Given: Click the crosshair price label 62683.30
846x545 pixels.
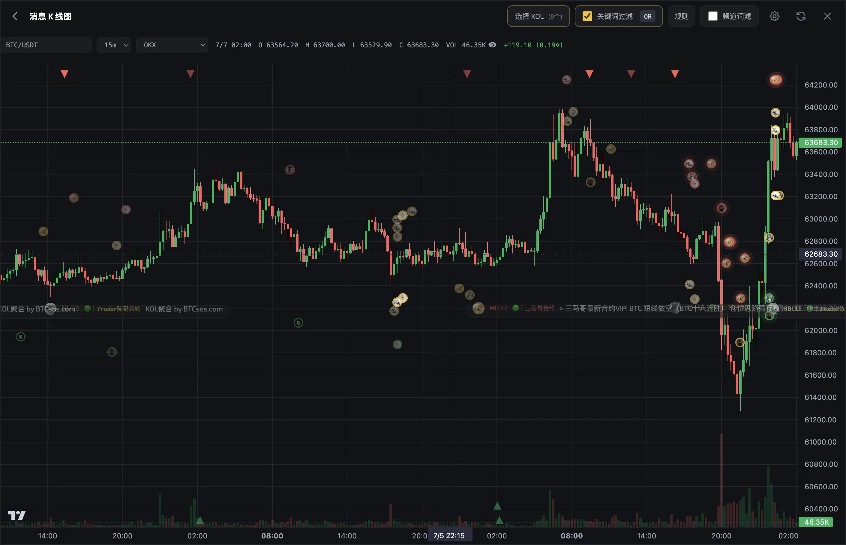Looking at the screenshot, I should coord(820,254).
